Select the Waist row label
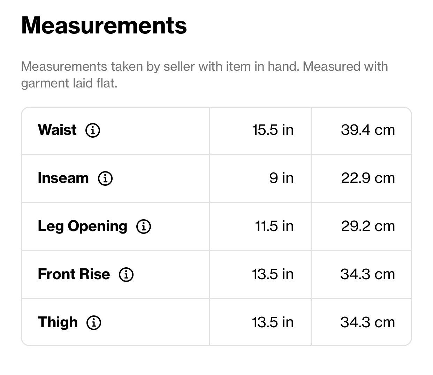This screenshot has width=433, height=375. click(x=57, y=130)
